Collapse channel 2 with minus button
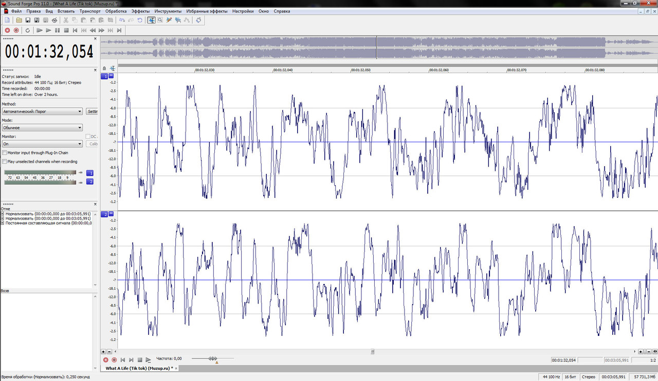The image size is (658, 381). coord(111,214)
